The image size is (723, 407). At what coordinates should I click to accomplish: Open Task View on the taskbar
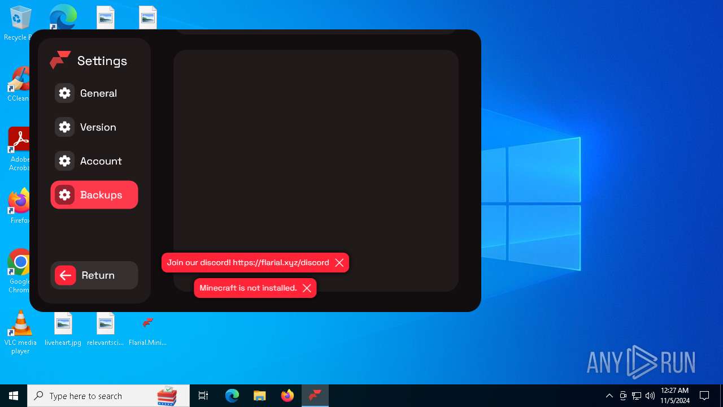[203, 396]
